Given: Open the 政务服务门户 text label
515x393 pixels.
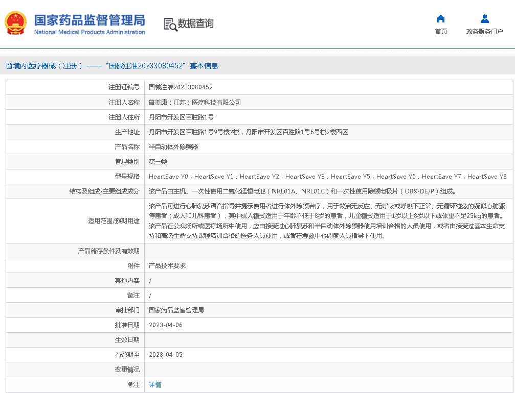Looking at the screenshot, I should pyautogui.click(x=484, y=32).
